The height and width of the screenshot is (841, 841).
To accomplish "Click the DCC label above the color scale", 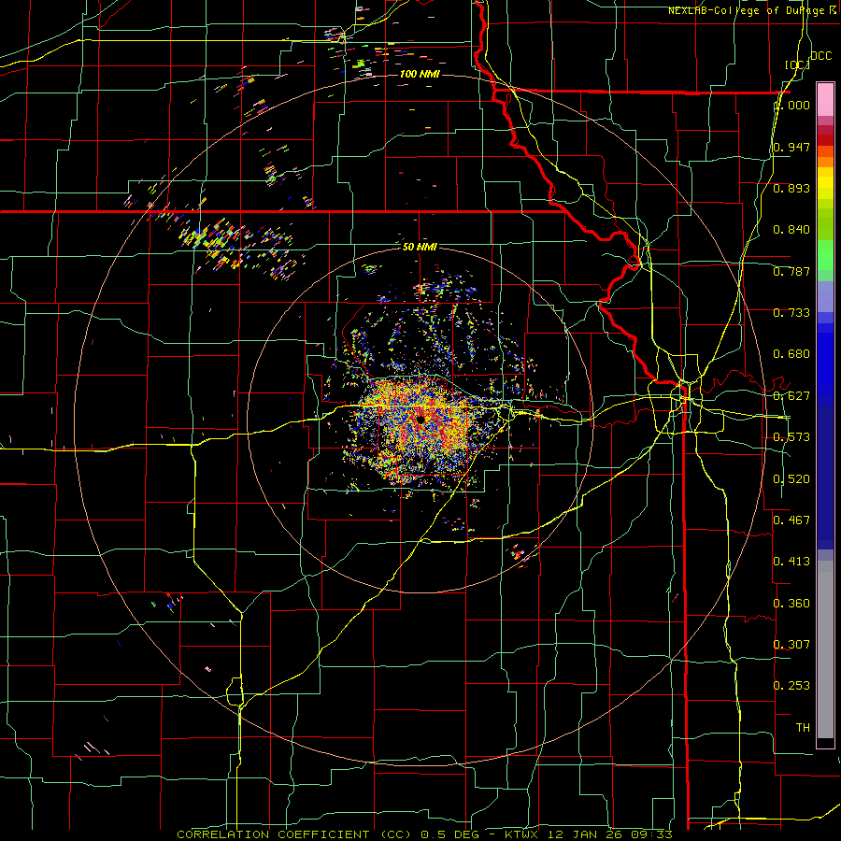I will [x=821, y=56].
